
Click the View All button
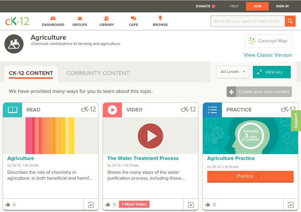272,72
